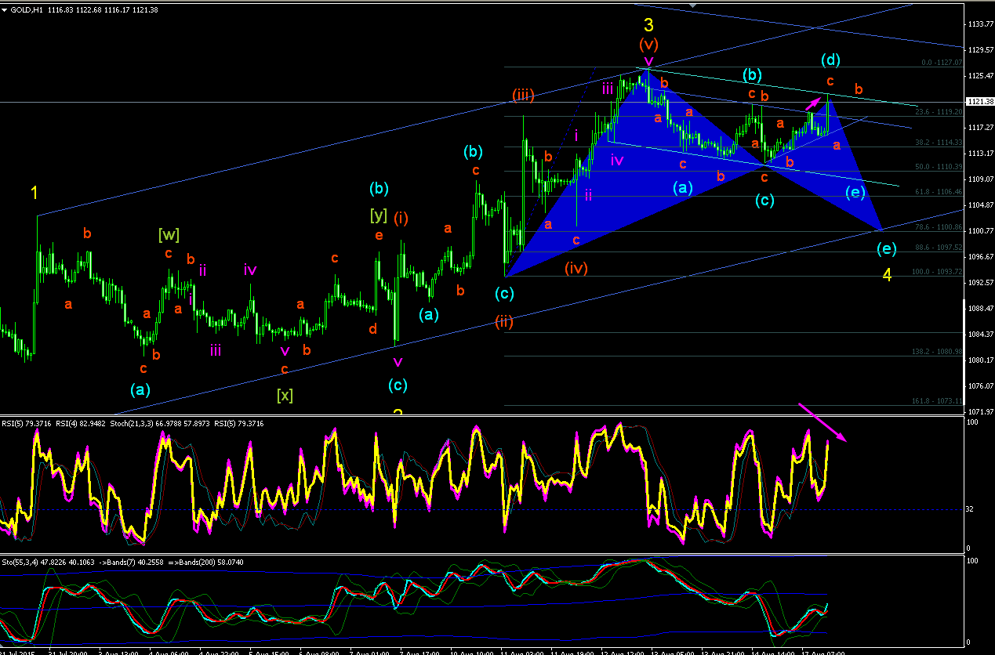
Task: Select the yellow wave label 4
Action: (x=887, y=274)
